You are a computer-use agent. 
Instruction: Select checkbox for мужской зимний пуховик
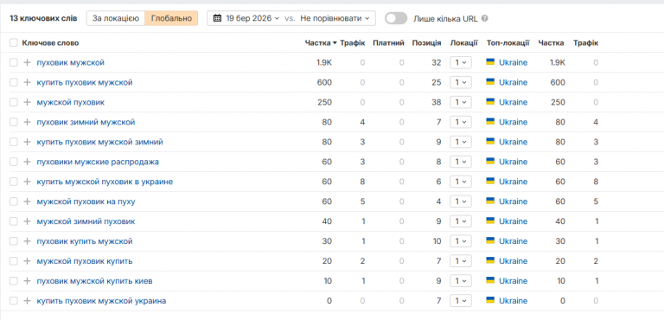point(14,221)
